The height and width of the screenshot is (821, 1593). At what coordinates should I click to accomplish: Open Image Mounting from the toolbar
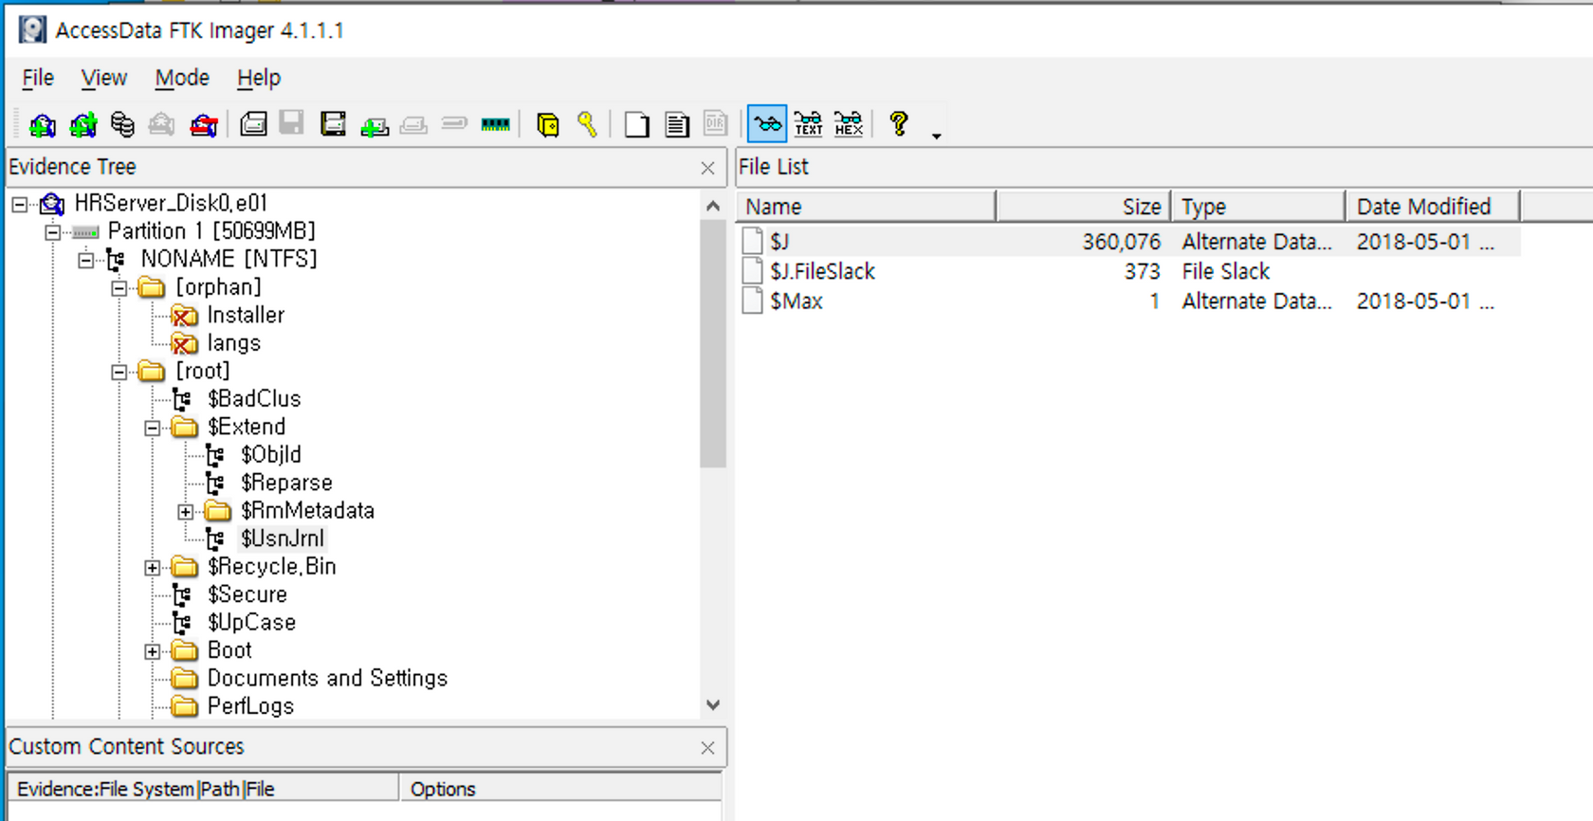click(122, 124)
